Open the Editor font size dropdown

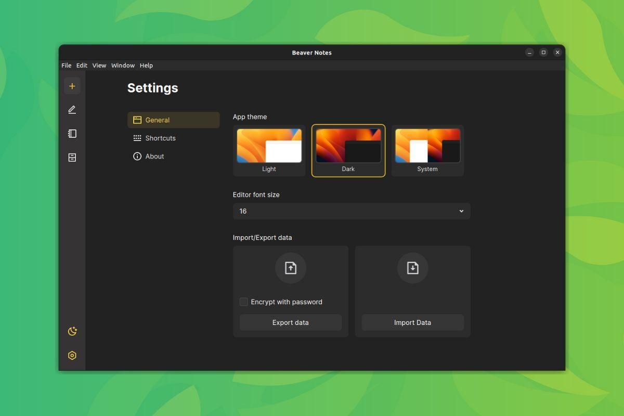352,211
